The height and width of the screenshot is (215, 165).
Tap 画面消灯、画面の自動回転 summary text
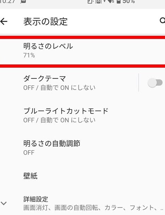tap(61, 208)
